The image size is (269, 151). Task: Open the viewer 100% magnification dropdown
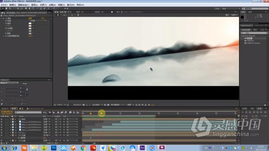tap(61, 105)
